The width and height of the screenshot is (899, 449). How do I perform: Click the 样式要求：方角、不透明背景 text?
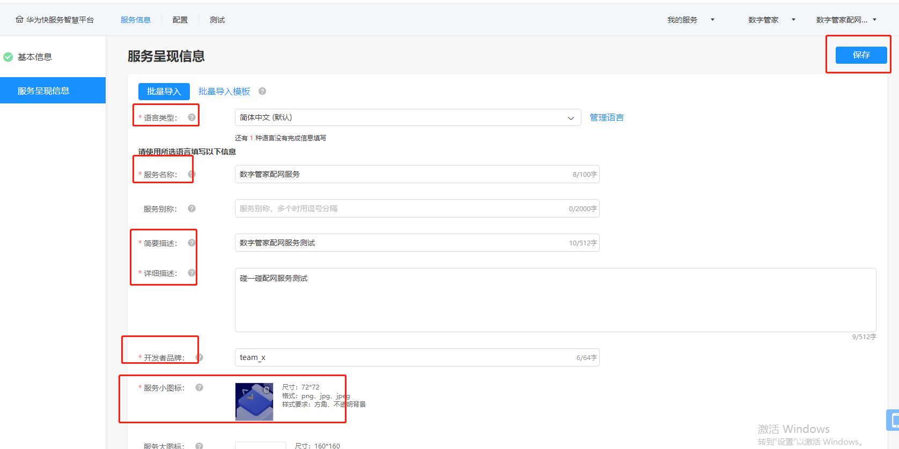tap(324, 405)
